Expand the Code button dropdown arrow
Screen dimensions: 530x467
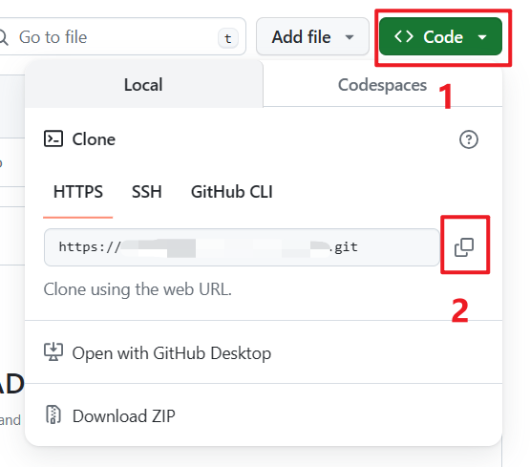pyautogui.click(x=482, y=37)
